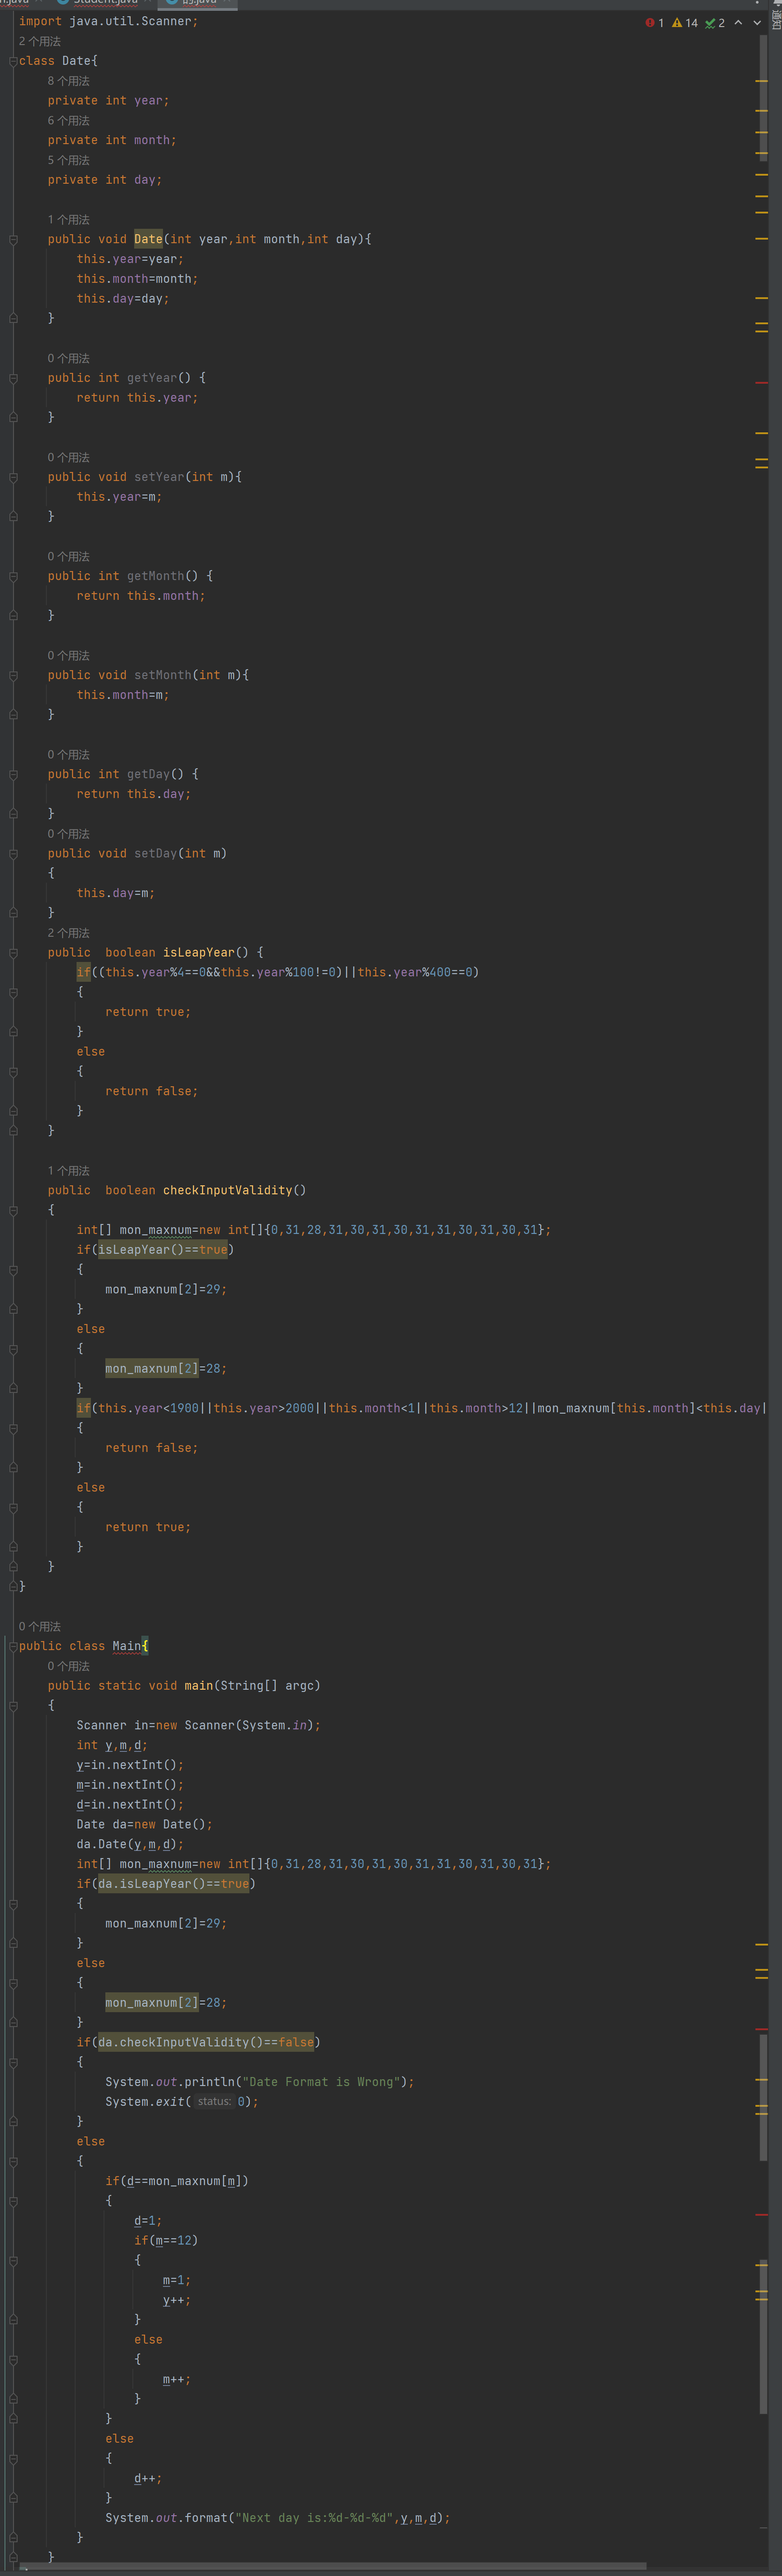The height and width of the screenshot is (2576, 782).
Task: Fold the Date(int year,int month,int day) method
Action: coord(13,239)
